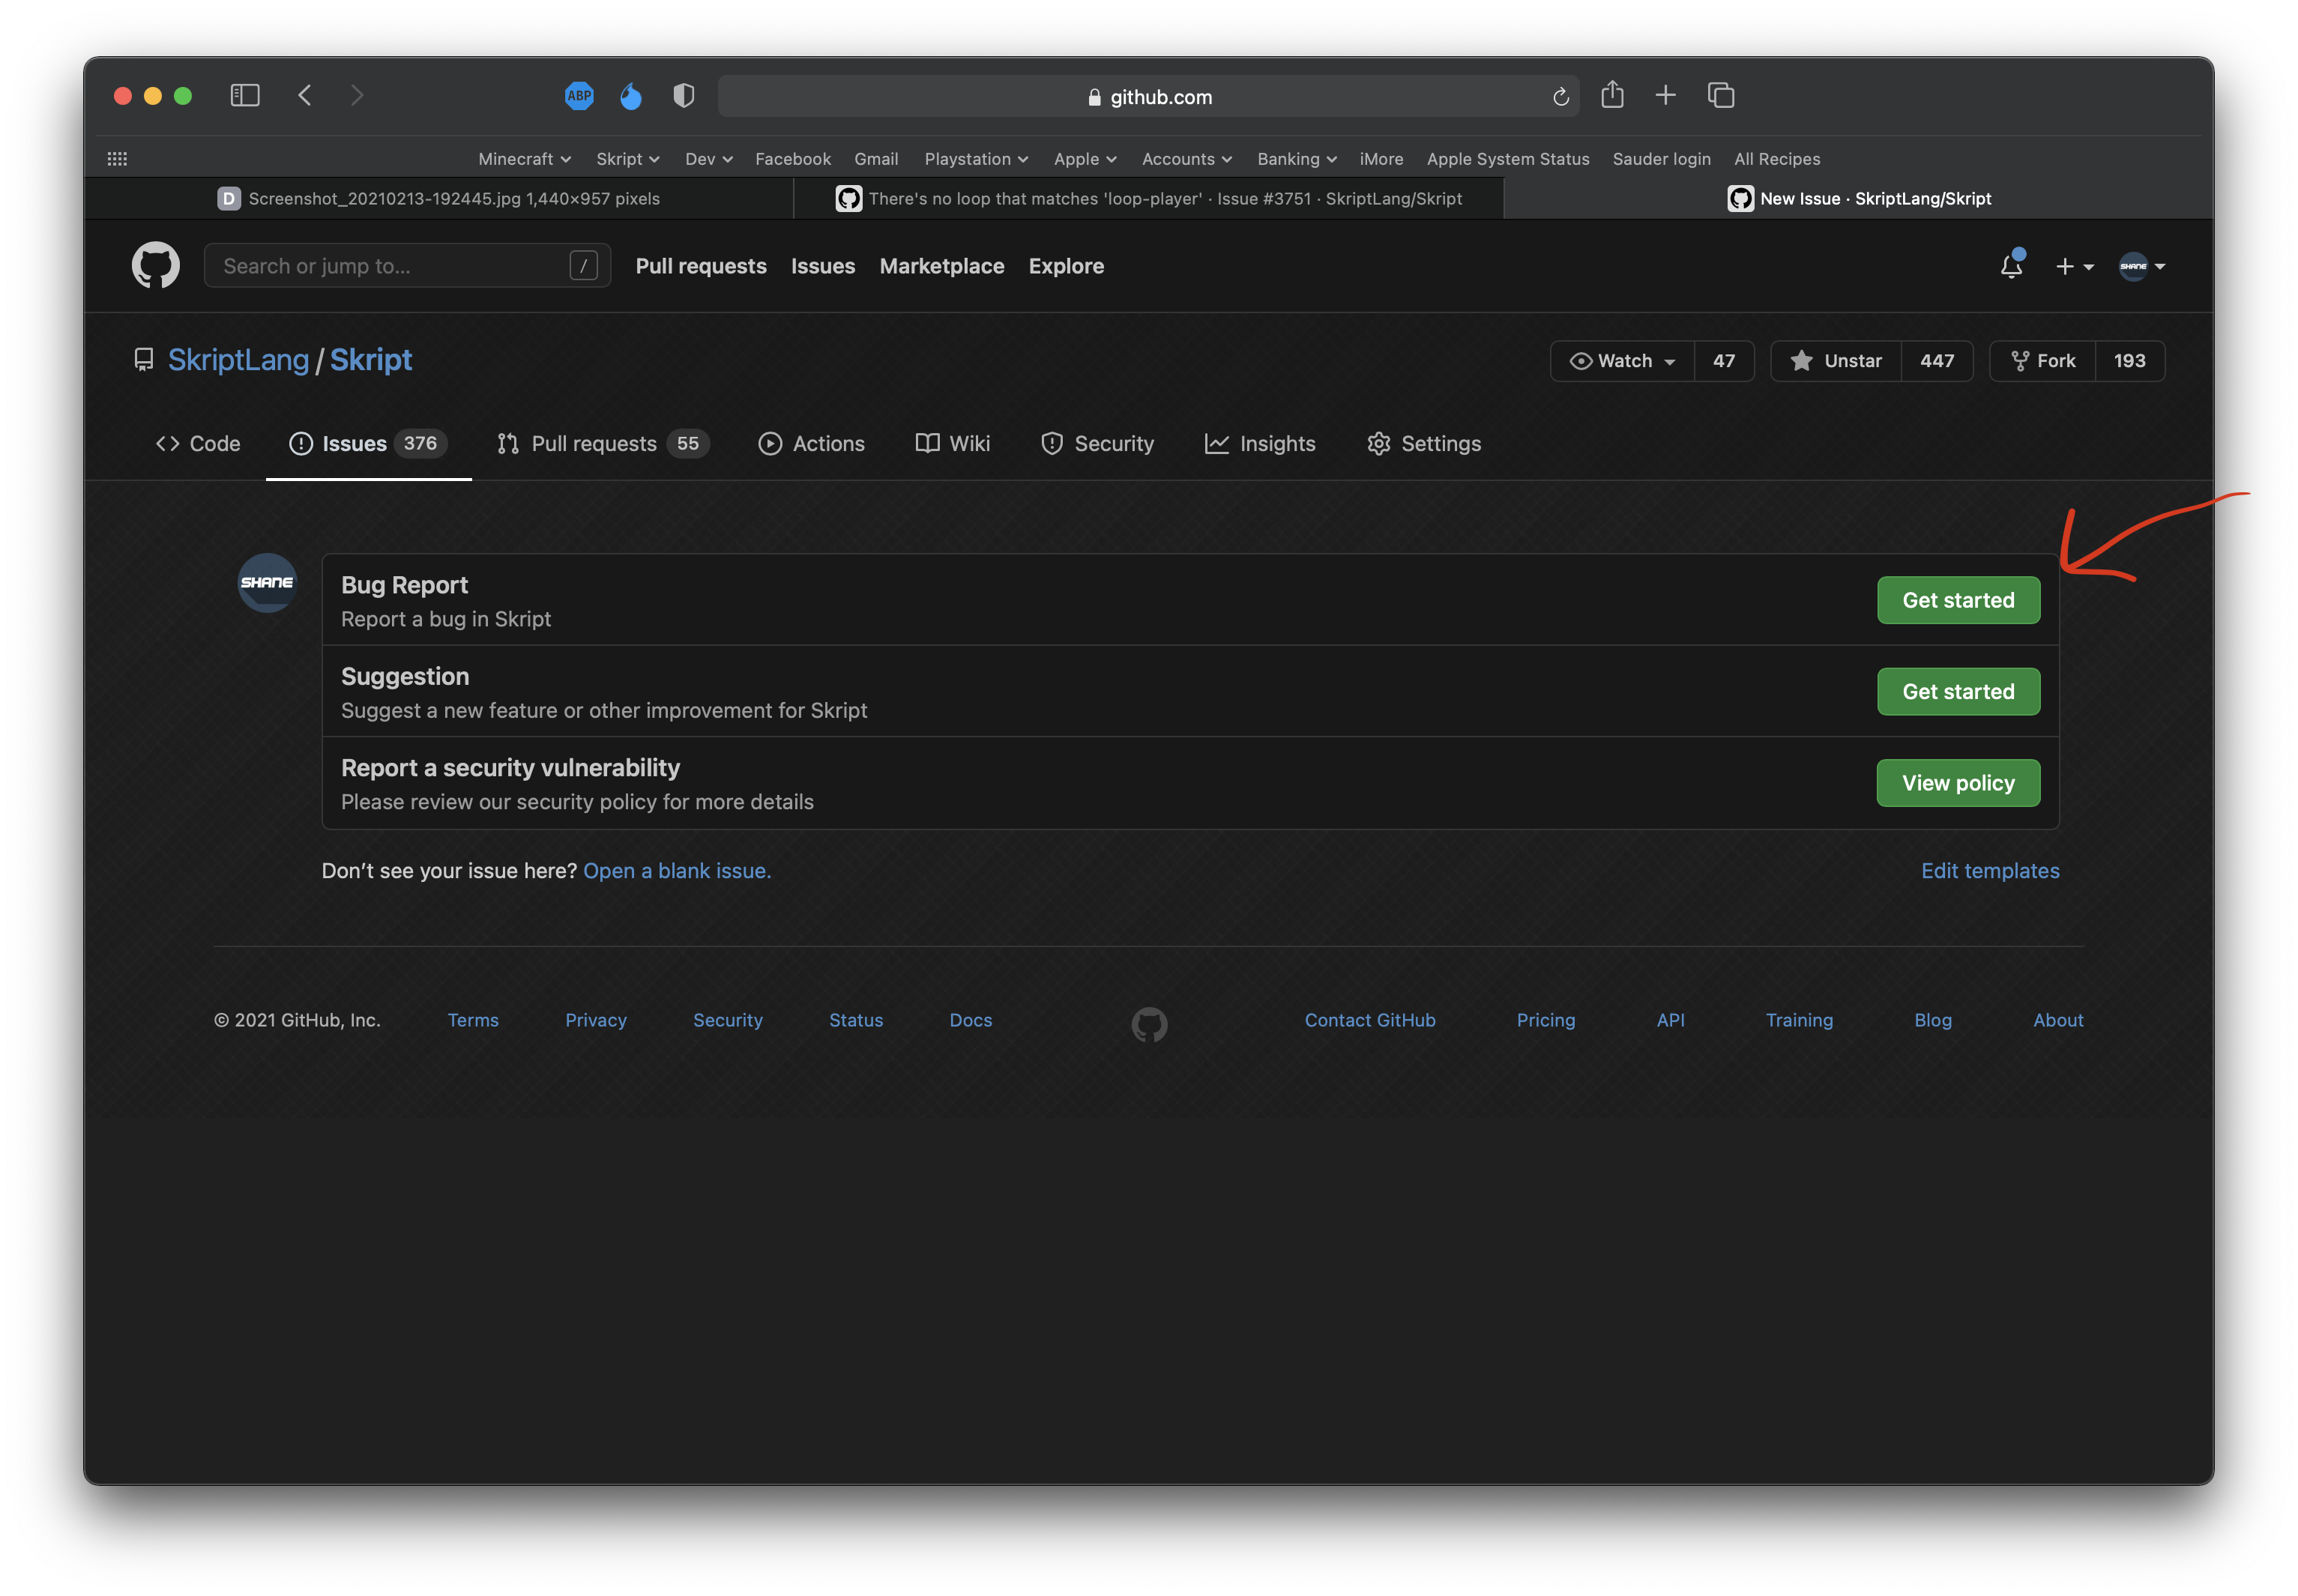Toggle the Safari sidebar
The height and width of the screenshot is (1596, 2298).
[x=245, y=95]
